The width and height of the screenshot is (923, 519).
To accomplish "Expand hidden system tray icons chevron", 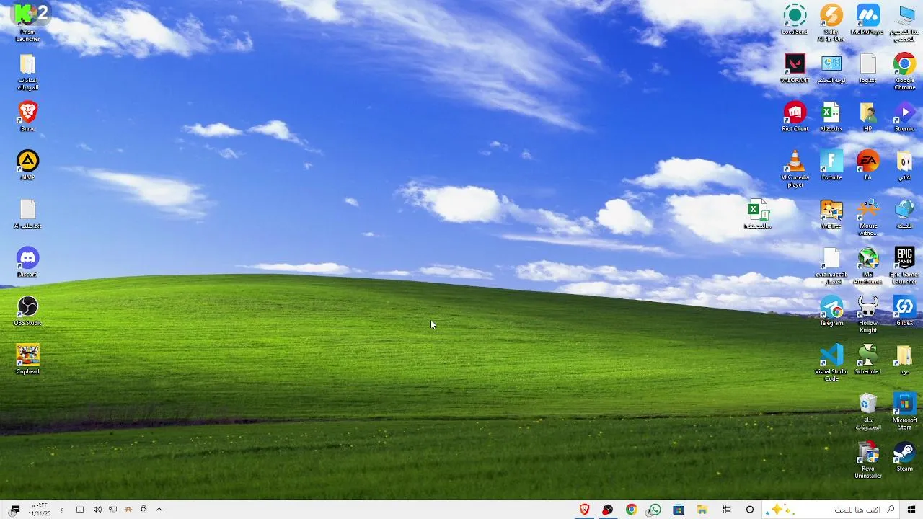I will [159, 510].
